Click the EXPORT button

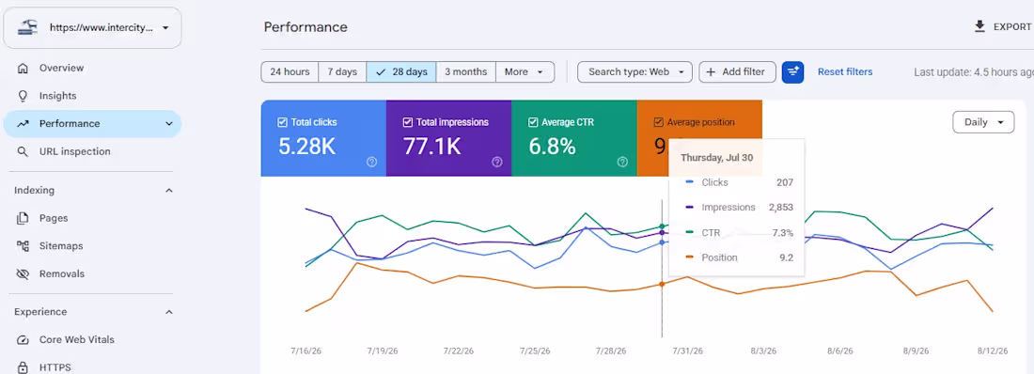point(1003,26)
